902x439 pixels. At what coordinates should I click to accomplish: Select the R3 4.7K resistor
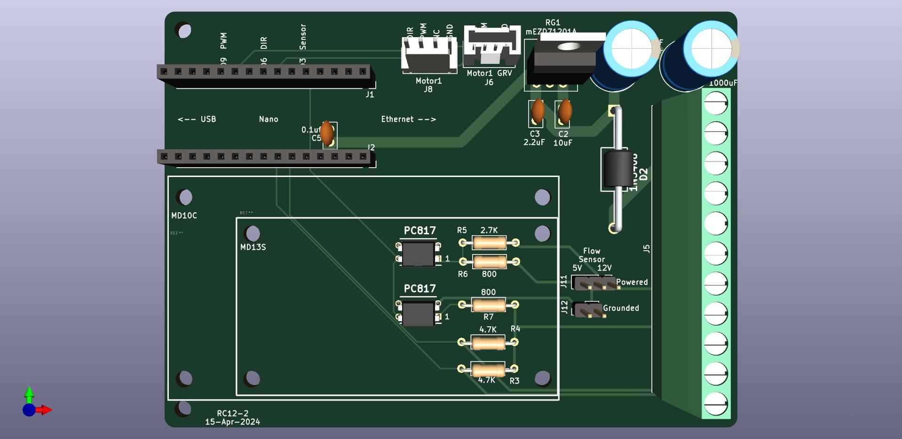(488, 370)
